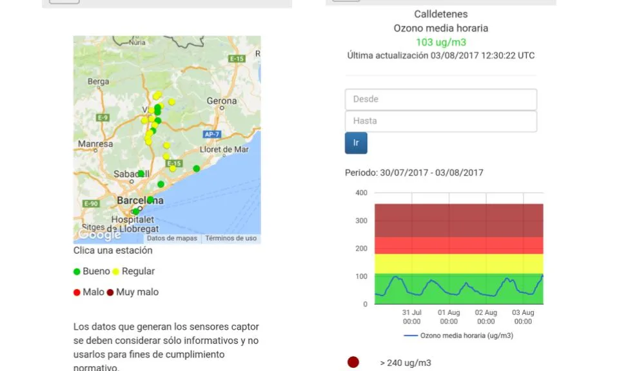Click the Manresa city label on map
Screen dimensions: 619x371
point(95,144)
